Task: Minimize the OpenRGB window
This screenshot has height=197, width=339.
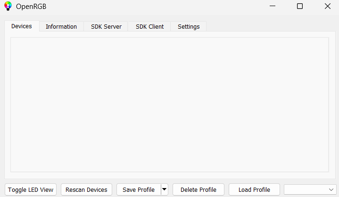Action: coord(272,6)
